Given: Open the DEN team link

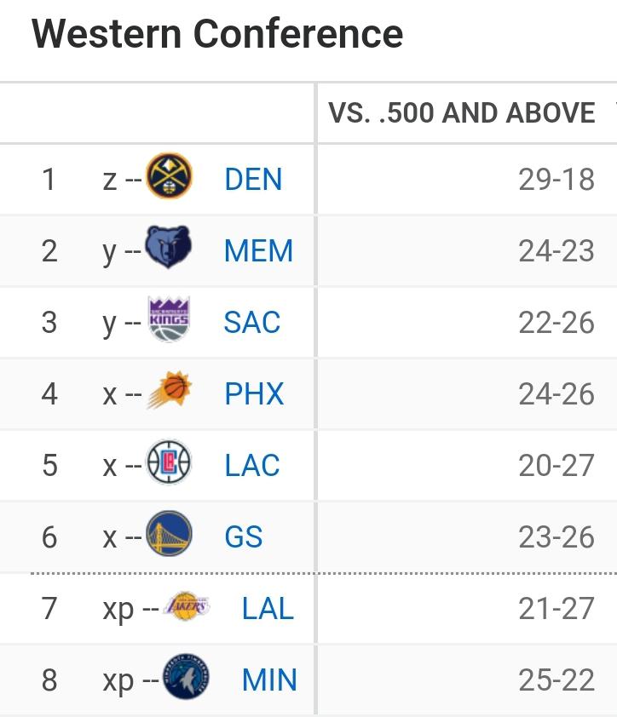Looking at the screenshot, I should pyautogui.click(x=253, y=180).
